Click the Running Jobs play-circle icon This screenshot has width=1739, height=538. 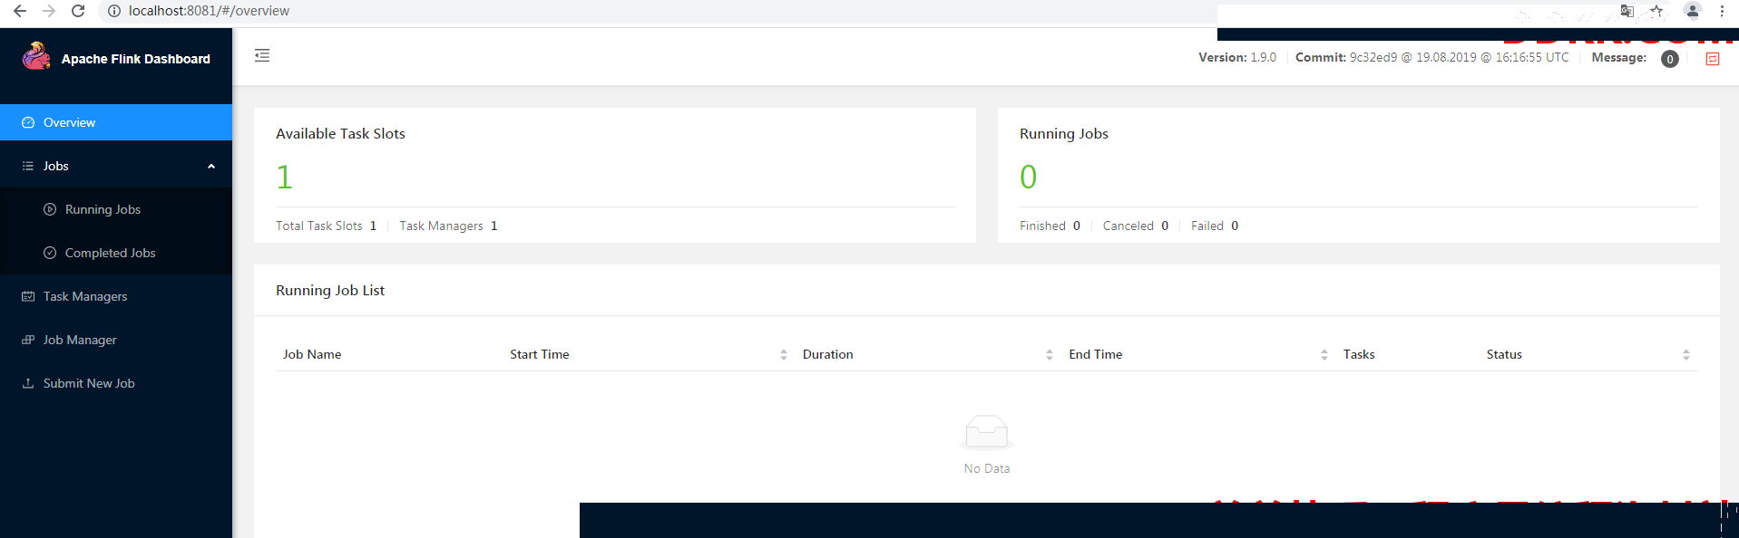point(50,209)
